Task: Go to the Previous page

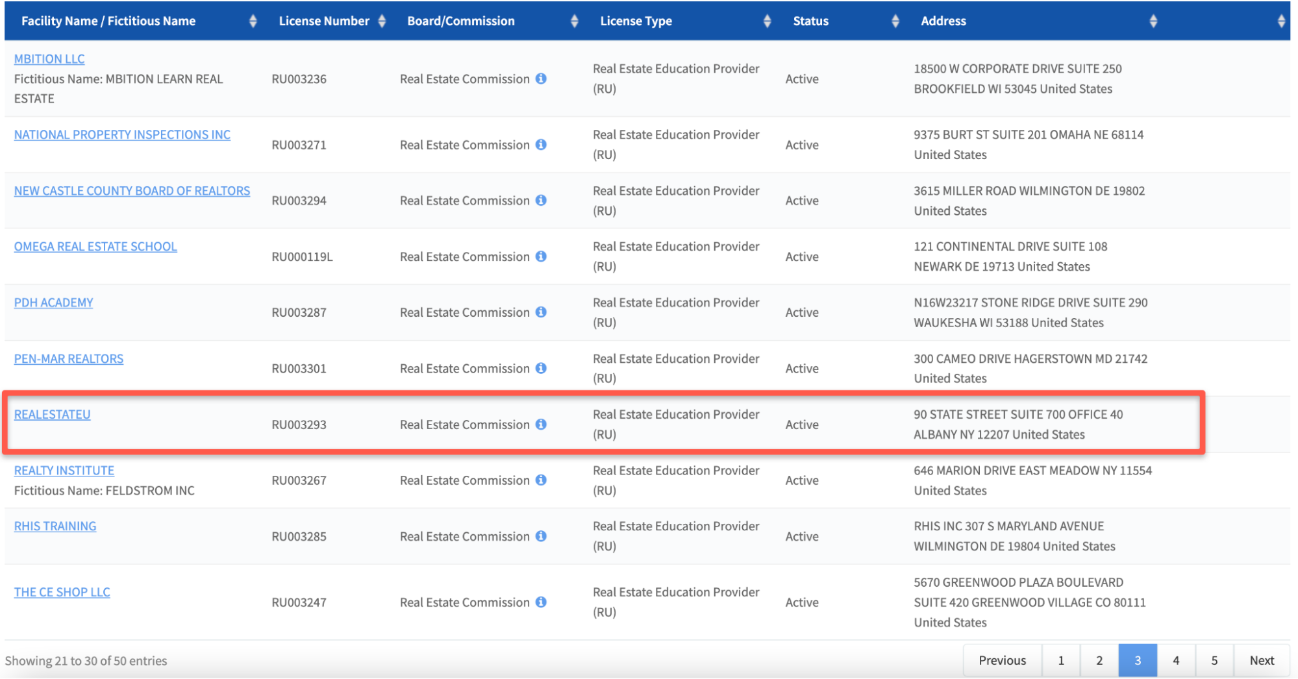Action: pyautogui.click(x=1002, y=660)
